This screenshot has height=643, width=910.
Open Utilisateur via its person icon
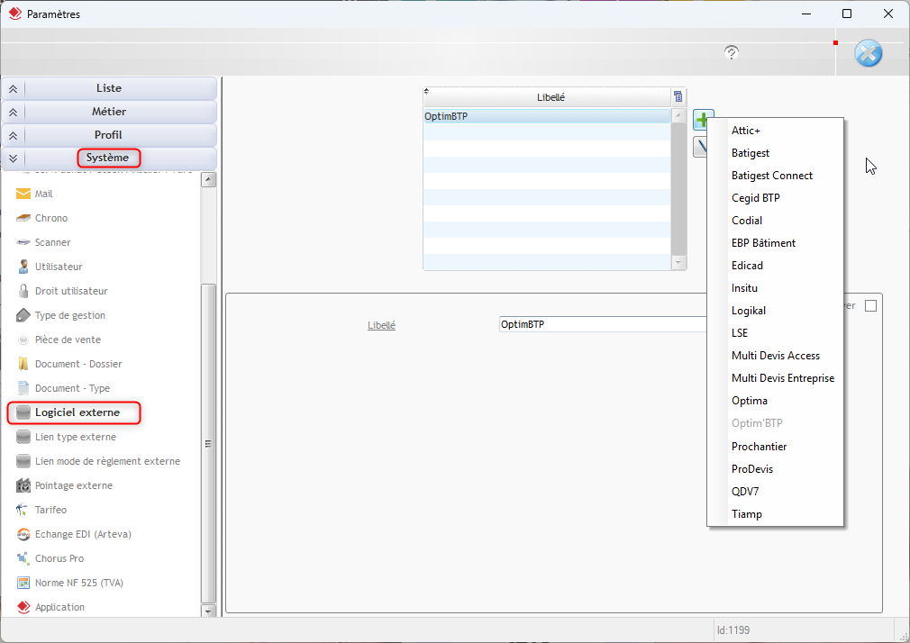[x=23, y=267]
